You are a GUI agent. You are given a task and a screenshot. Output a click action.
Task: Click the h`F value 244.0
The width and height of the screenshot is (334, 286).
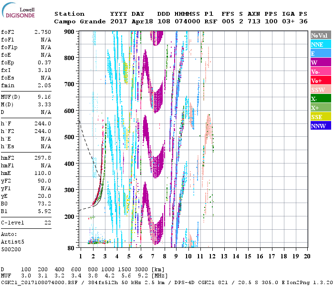[42, 123]
